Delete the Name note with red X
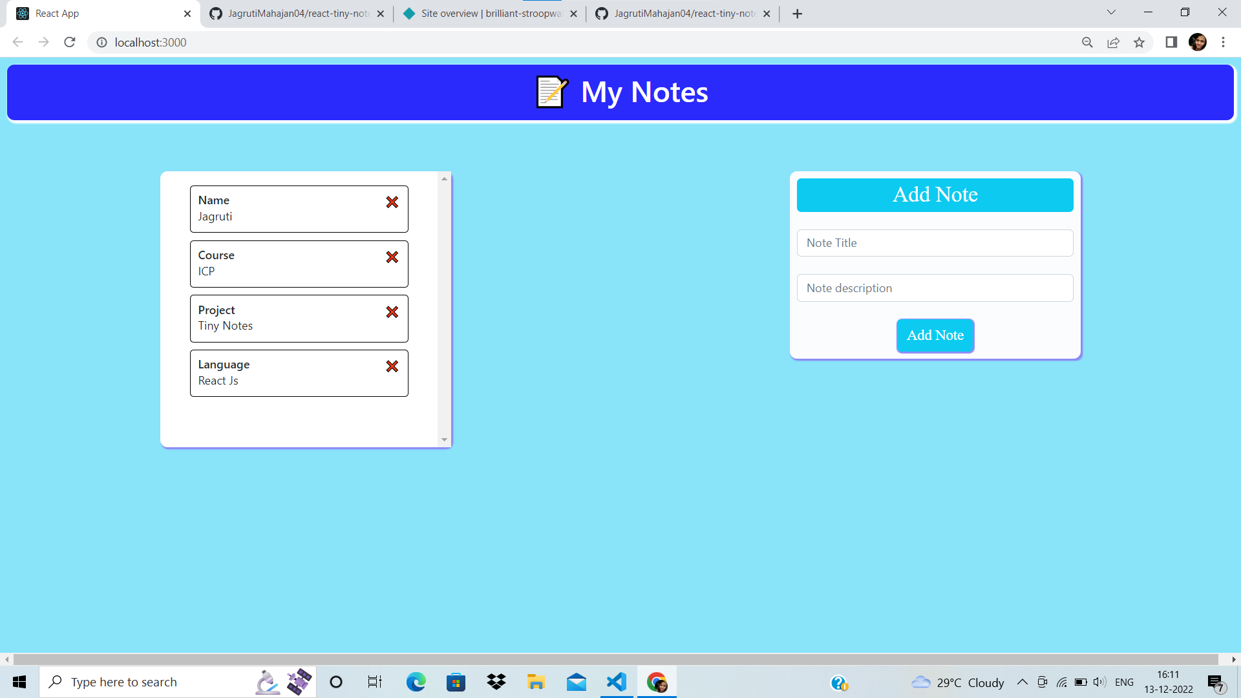This screenshot has width=1241, height=698. coord(392,202)
